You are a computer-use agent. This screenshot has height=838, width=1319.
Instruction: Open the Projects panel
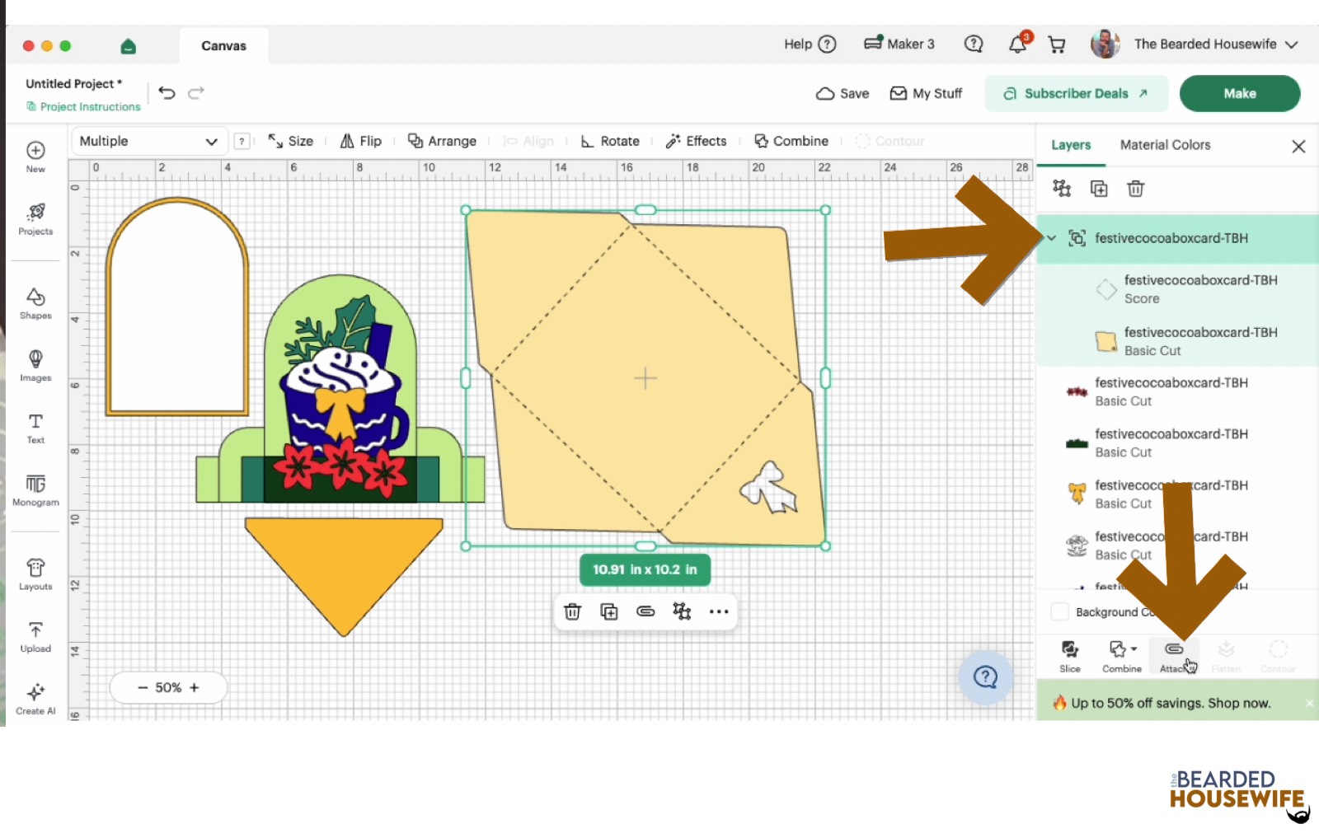coord(35,219)
